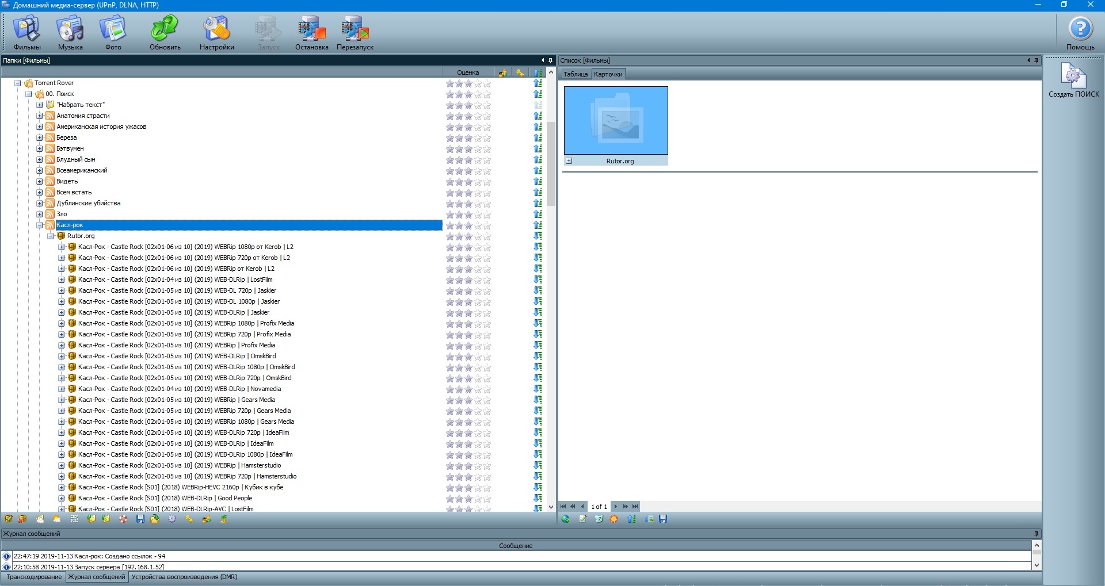This screenshot has width=1105, height=586.
Task: Select the Дублинские убийства folder
Action: 88,203
